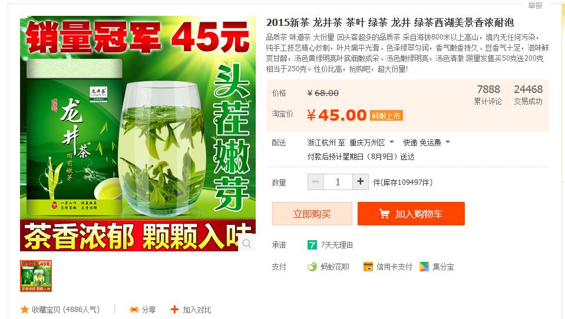Click the green 7天无理由 badge icon
565x319 pixels.
coord(312,245)
